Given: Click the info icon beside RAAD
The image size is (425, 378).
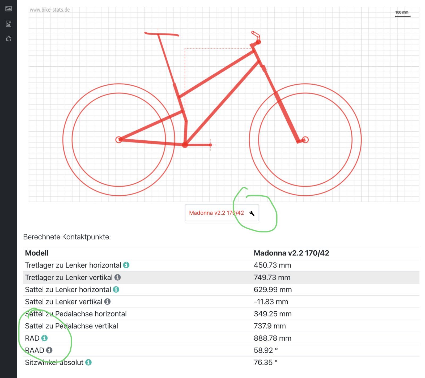Looking at the screenshot, I should pos(49,350).
